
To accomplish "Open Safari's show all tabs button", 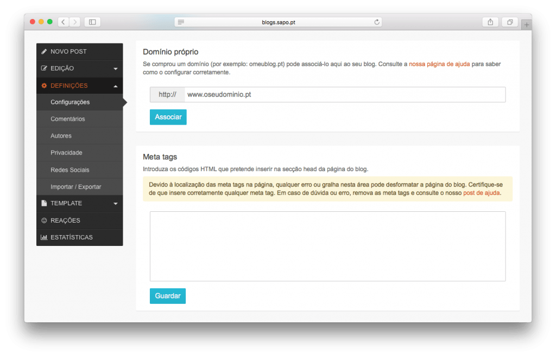I will 510,22.
